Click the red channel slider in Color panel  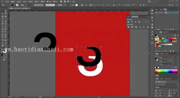167,57
